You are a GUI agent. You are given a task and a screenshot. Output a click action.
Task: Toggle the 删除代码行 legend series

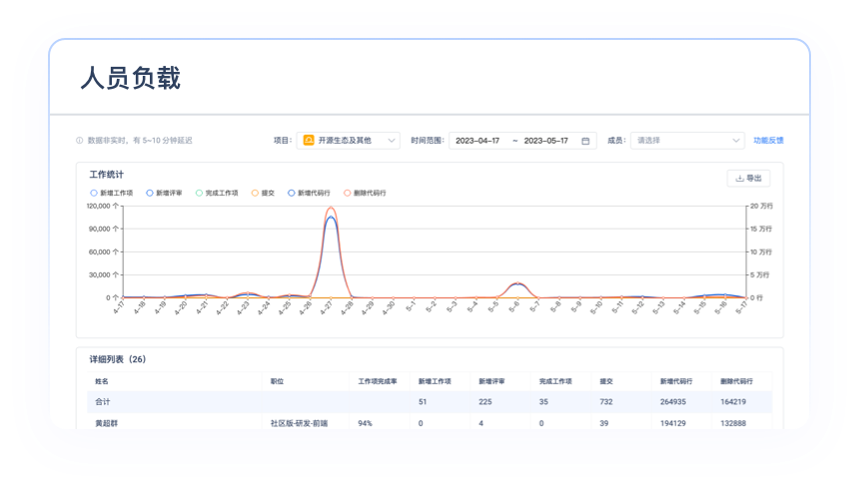pyautogui.click(x=365, y=193)
